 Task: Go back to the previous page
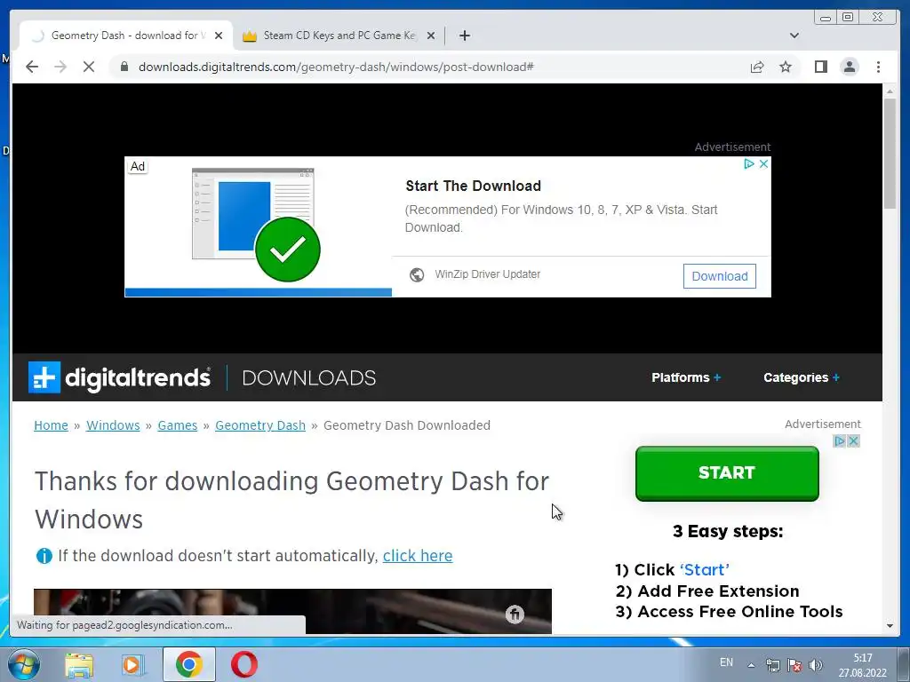pos(32,67)
